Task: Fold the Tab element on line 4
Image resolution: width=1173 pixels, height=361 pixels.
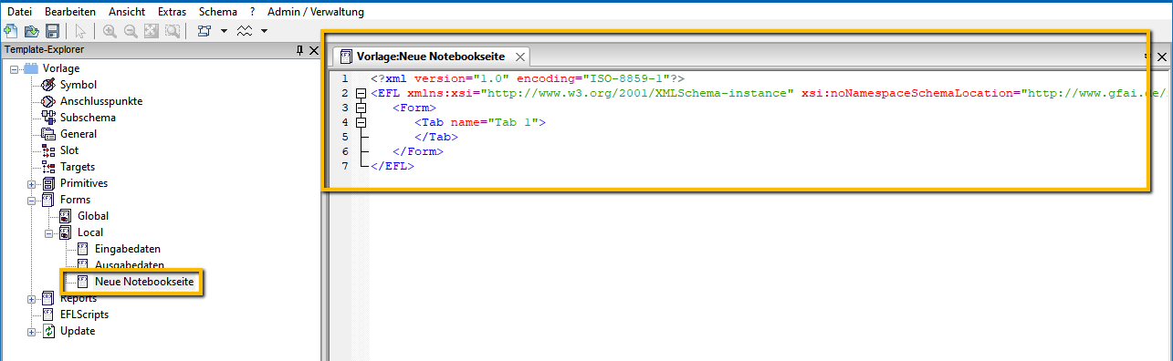Action: (361, 122)
